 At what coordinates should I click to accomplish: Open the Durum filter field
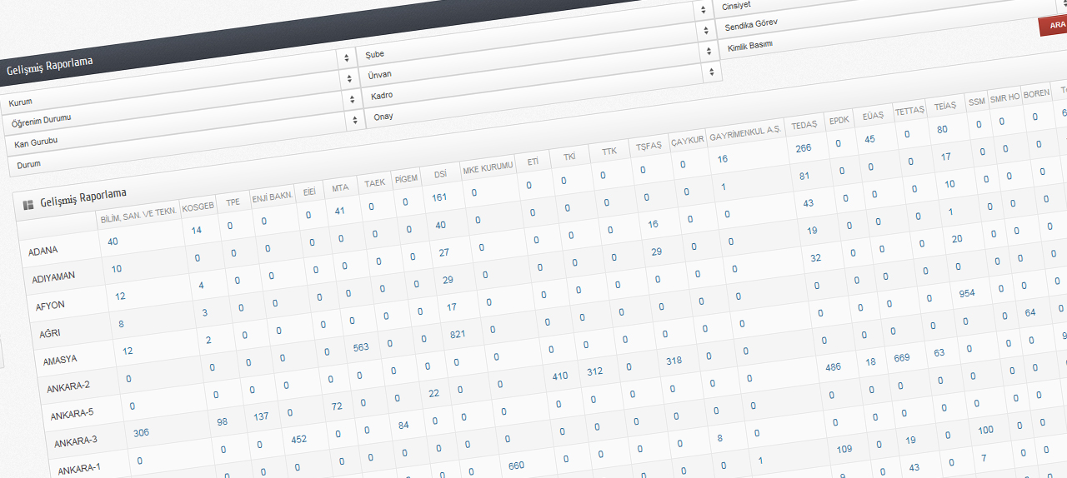coord(185,143)
